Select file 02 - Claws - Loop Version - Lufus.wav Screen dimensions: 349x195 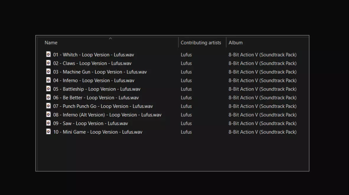coord(92,64)
